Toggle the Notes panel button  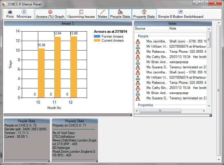click(x=102, y=14)
